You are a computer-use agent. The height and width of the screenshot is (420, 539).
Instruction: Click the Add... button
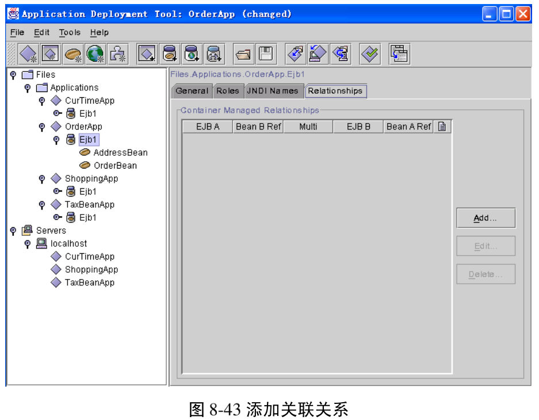tap(486, 218)
